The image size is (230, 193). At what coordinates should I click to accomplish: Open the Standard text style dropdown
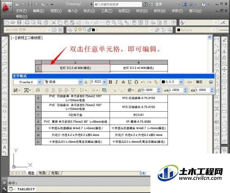click(x=40, y=82)
